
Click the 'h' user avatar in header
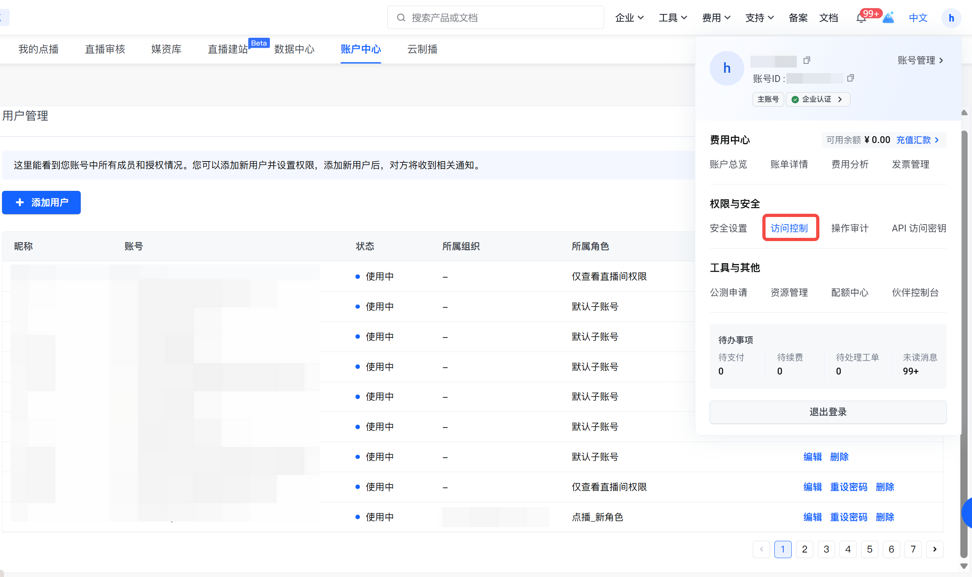point(951,18)
